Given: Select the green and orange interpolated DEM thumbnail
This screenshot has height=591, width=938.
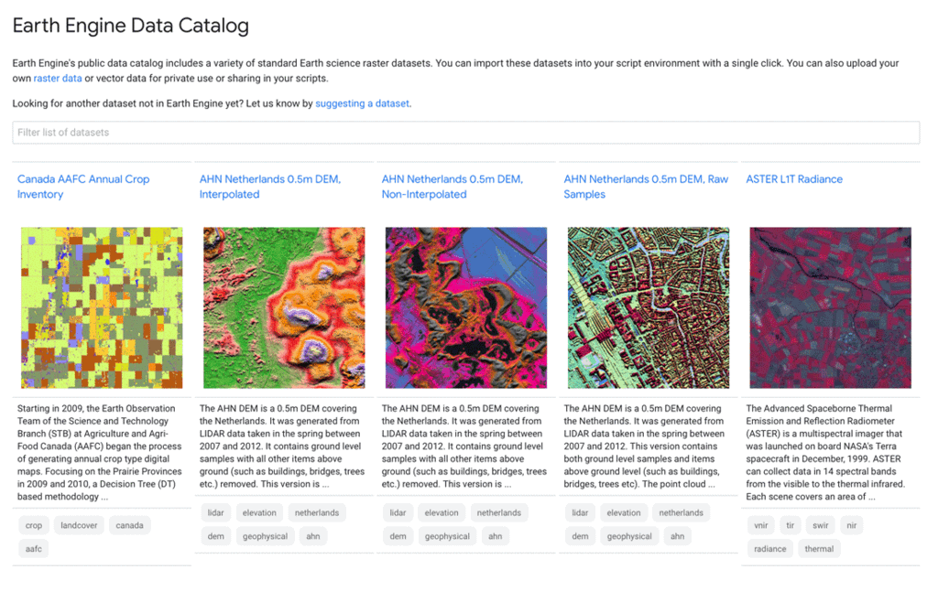Looking at the screenshot, I should point(284,307).
